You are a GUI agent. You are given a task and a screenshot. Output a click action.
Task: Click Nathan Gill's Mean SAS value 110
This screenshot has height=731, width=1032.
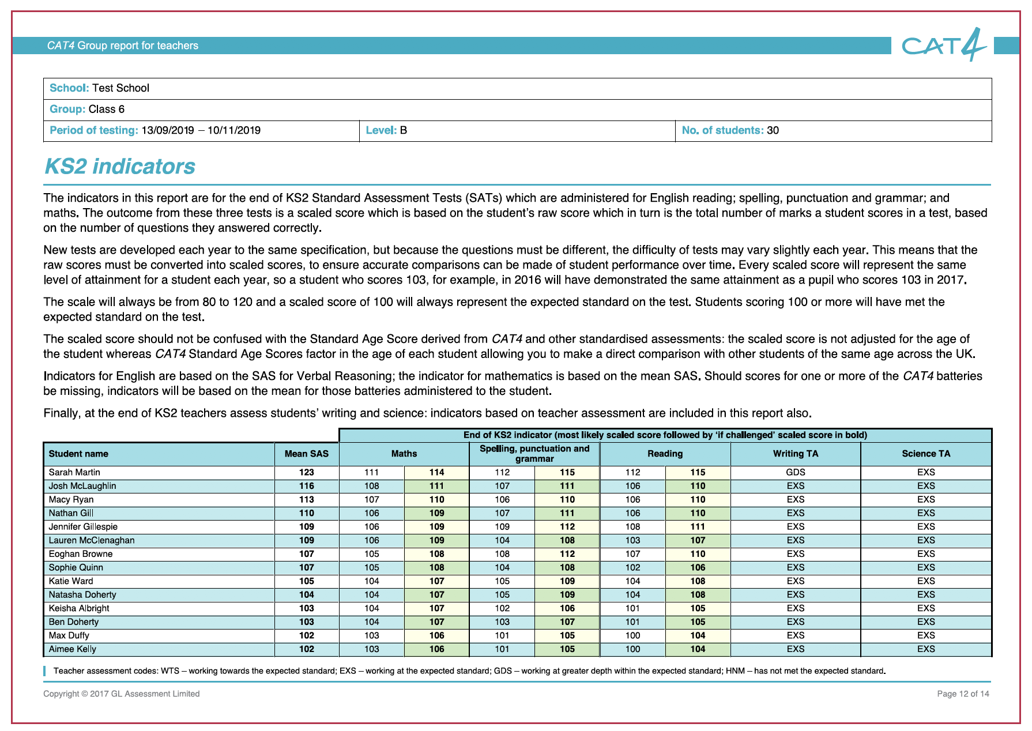click(x=307, y=513)
